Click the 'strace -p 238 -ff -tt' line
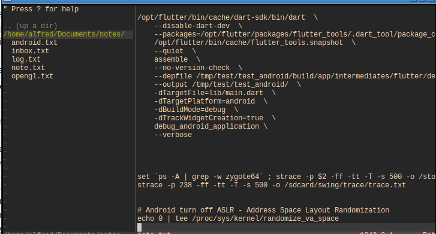Screen dimensions: 436x234 pos(272,185)
